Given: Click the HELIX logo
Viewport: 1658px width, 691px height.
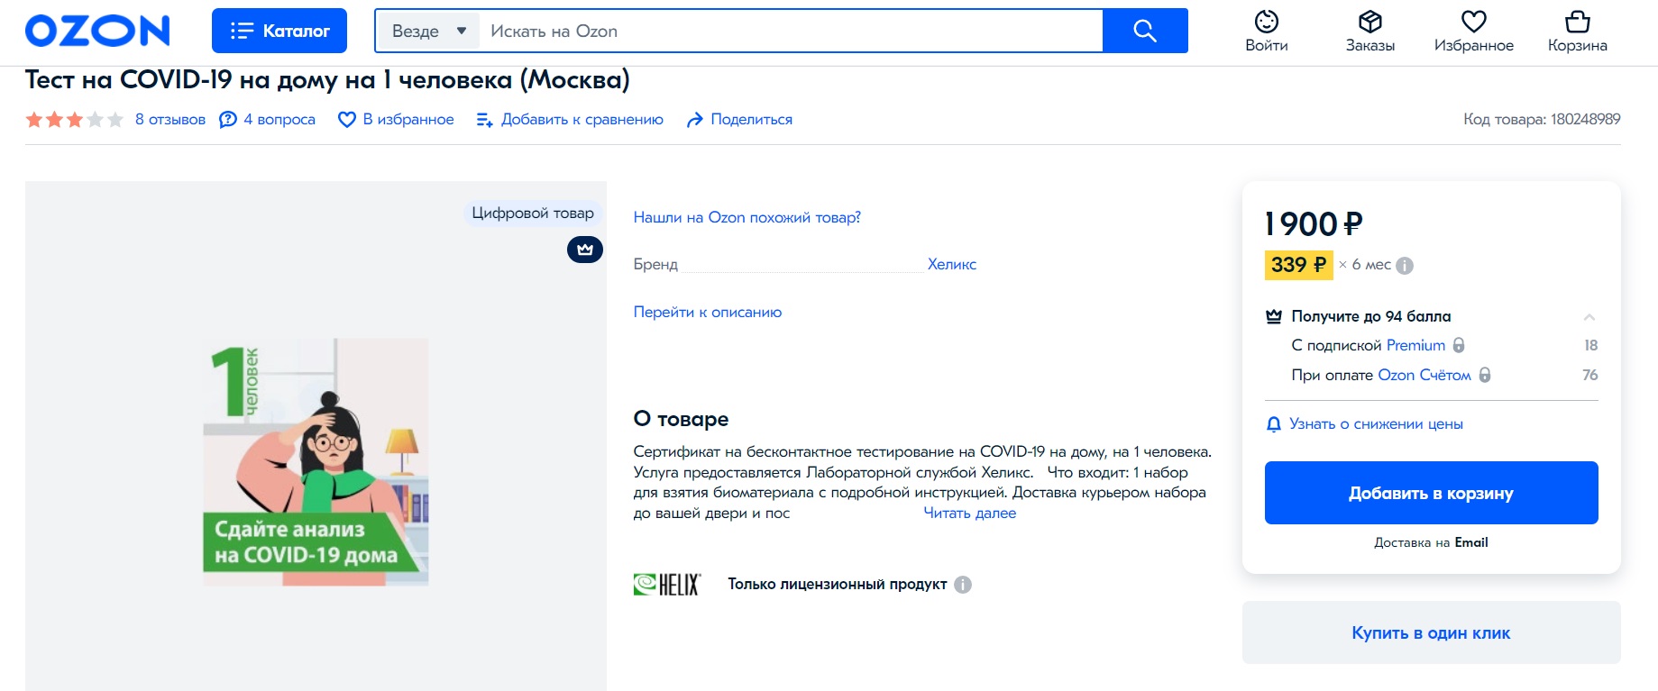Looking at the screenshot, I should [x=667, y=585].
